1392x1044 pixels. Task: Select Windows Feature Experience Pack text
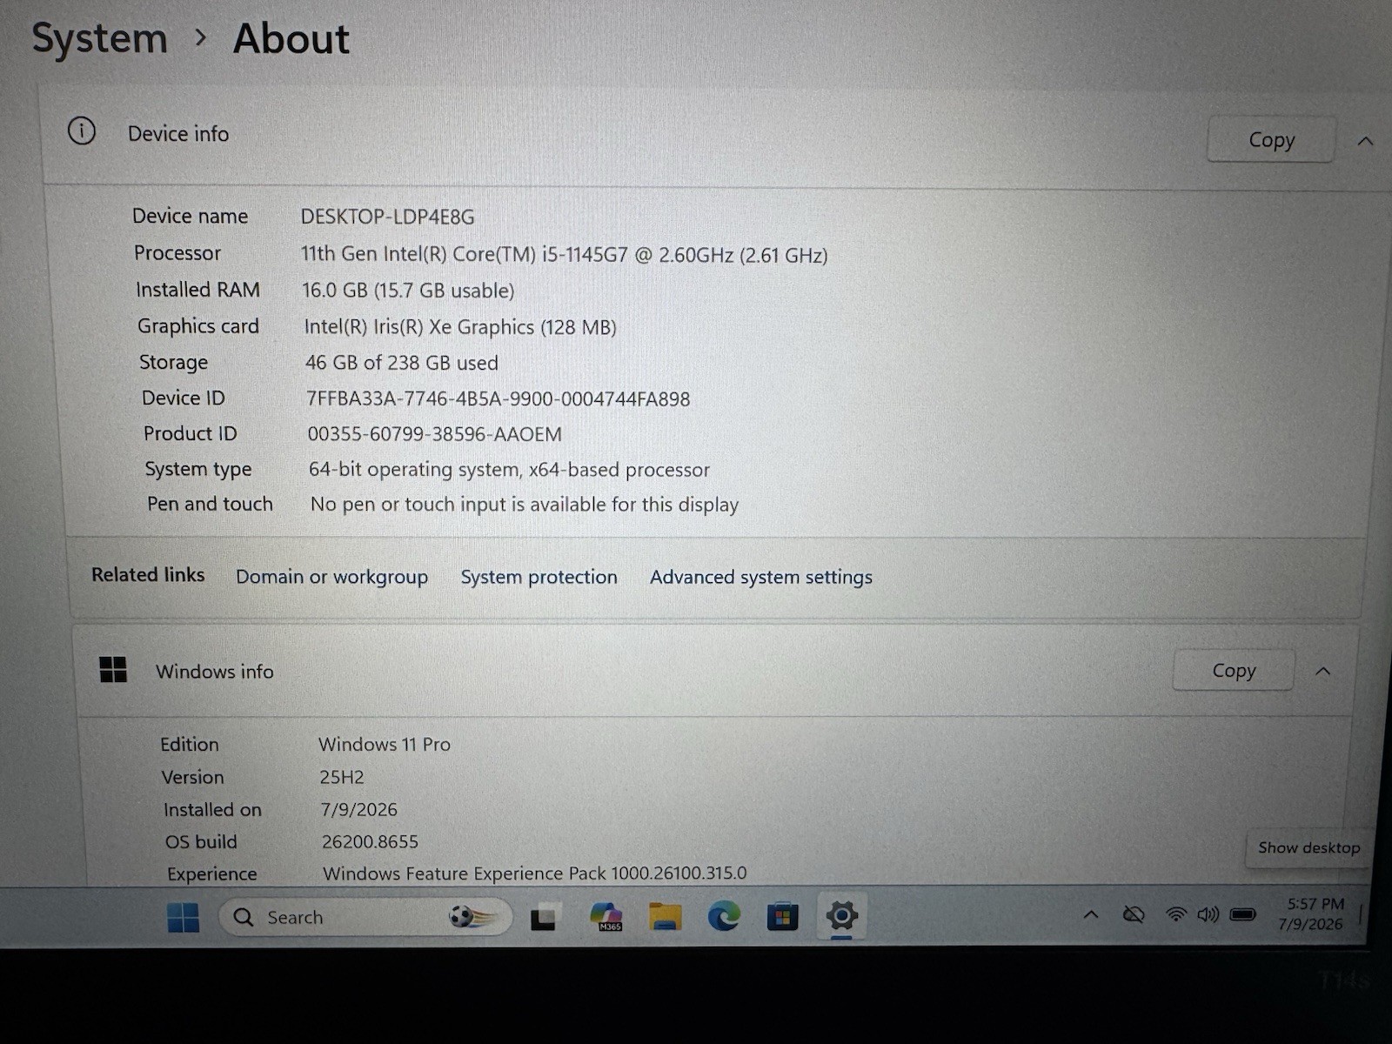tap(534, 873)
